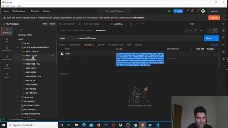Select the ADD FOOD ITEM request
The width and height of the screenshot is (228, 128).
point(33,64)
